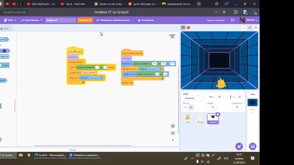
Task: Reset workspace zoom to center
Action: [173, 140]
